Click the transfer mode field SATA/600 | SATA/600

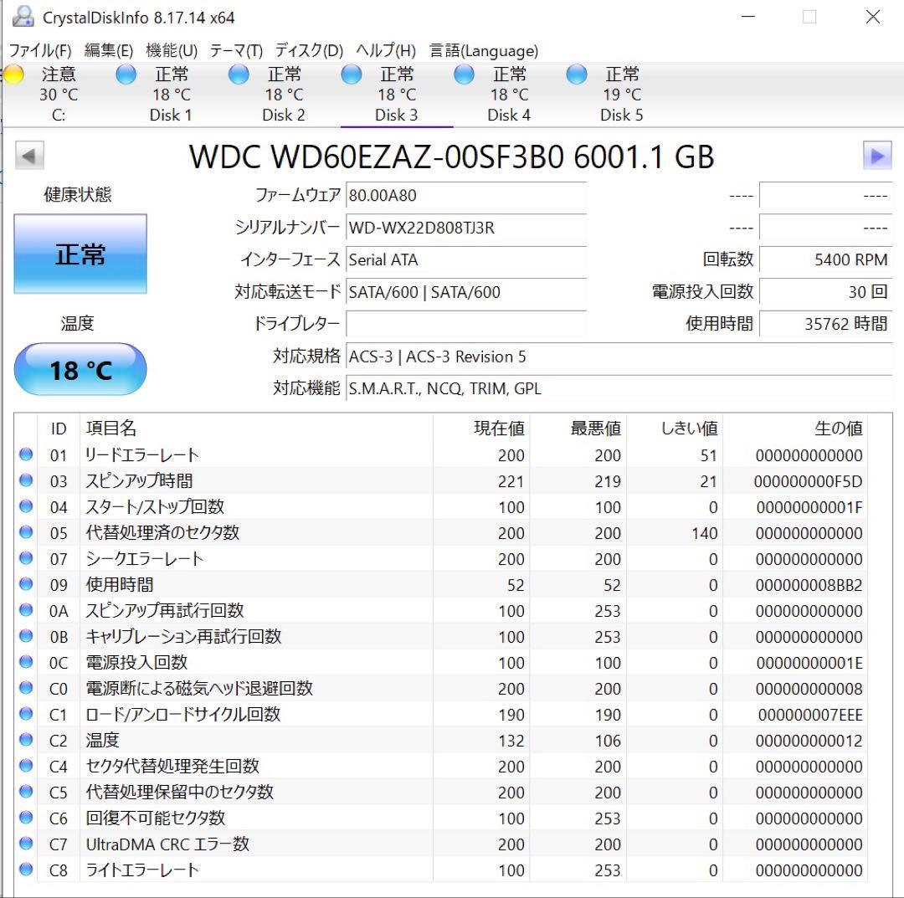466,292
